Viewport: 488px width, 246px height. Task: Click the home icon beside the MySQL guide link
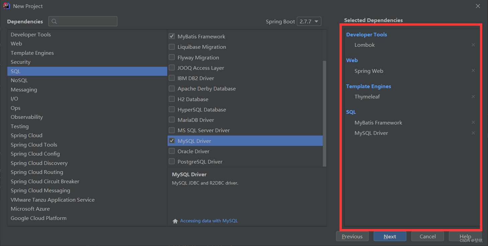point(175,221)
